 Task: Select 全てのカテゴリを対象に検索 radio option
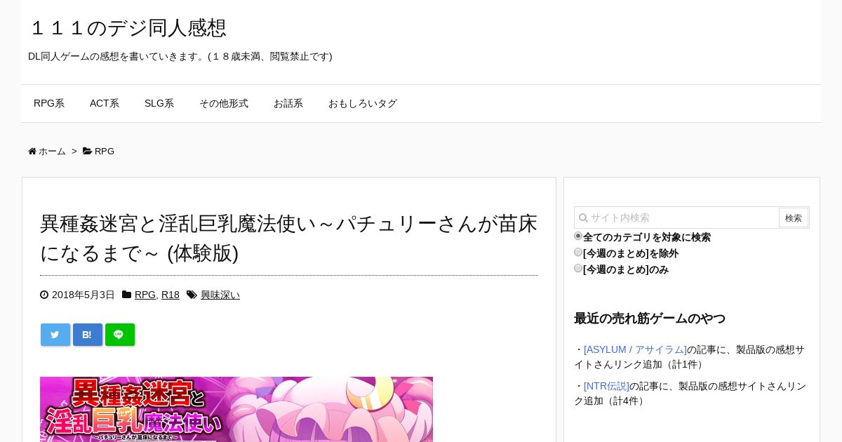tap(578, 236)
